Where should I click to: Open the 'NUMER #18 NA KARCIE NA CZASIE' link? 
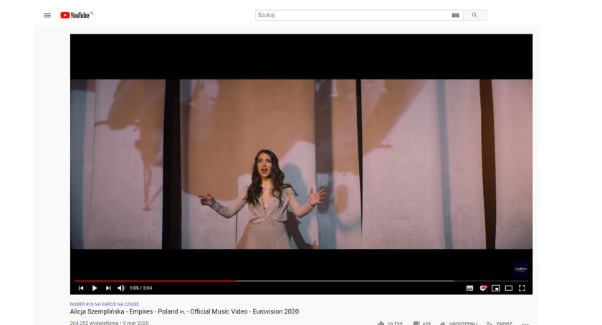(105, 304)
